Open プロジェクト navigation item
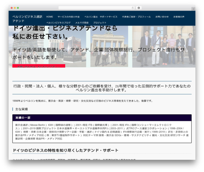 point(100,23)
